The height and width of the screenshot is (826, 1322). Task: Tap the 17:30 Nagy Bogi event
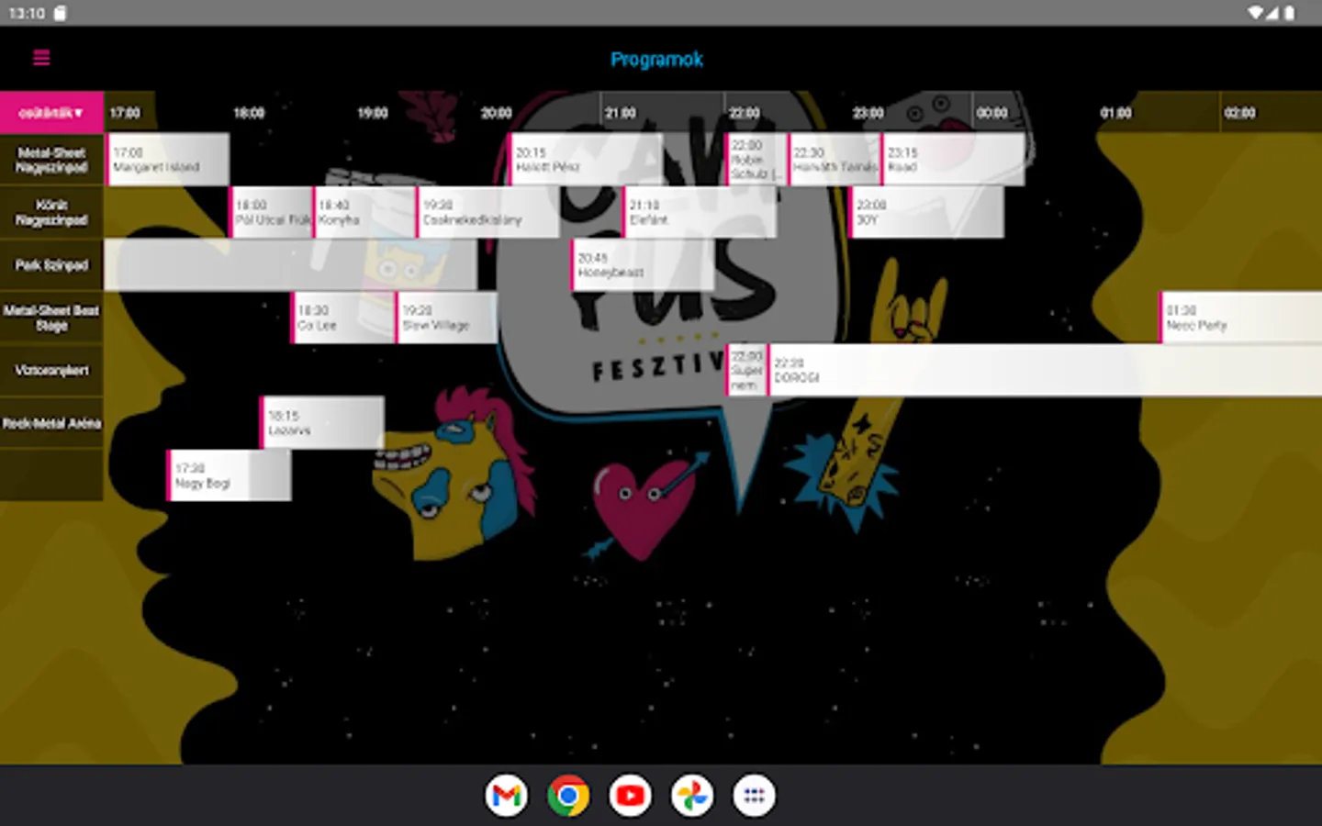[230, 475]
